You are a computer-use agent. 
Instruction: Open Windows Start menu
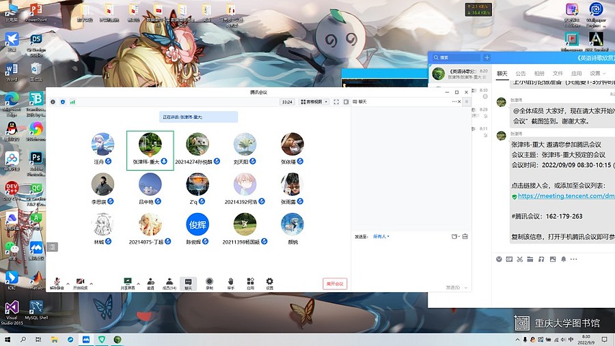(7, 339)
